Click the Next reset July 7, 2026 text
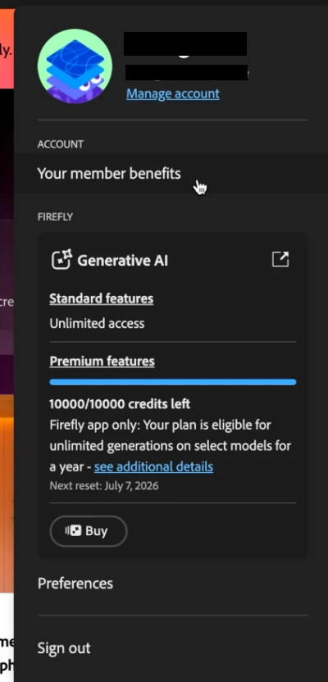This screenshot has width=328, height=682. point(104,485)
